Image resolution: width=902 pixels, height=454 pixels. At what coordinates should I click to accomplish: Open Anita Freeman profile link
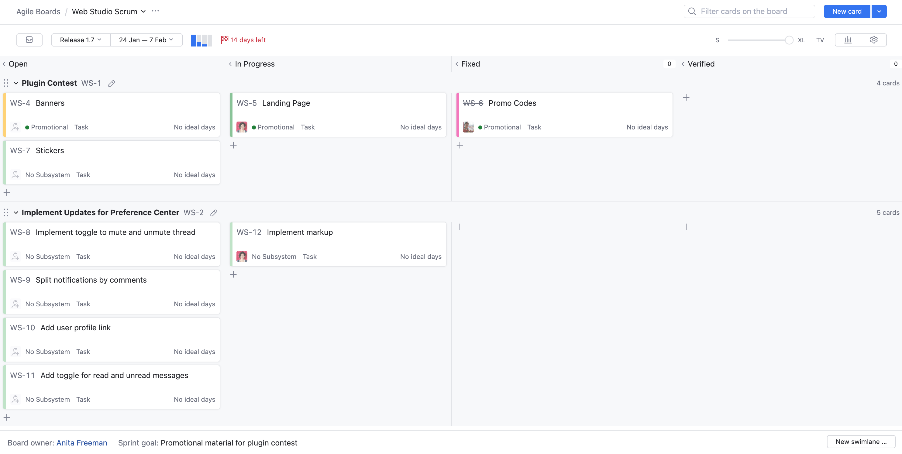coord(81,443)
